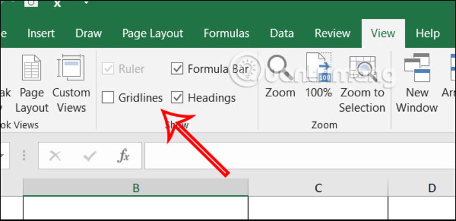Select the View ribbon tab
The image size is (456, 221).
click(383, 34)
